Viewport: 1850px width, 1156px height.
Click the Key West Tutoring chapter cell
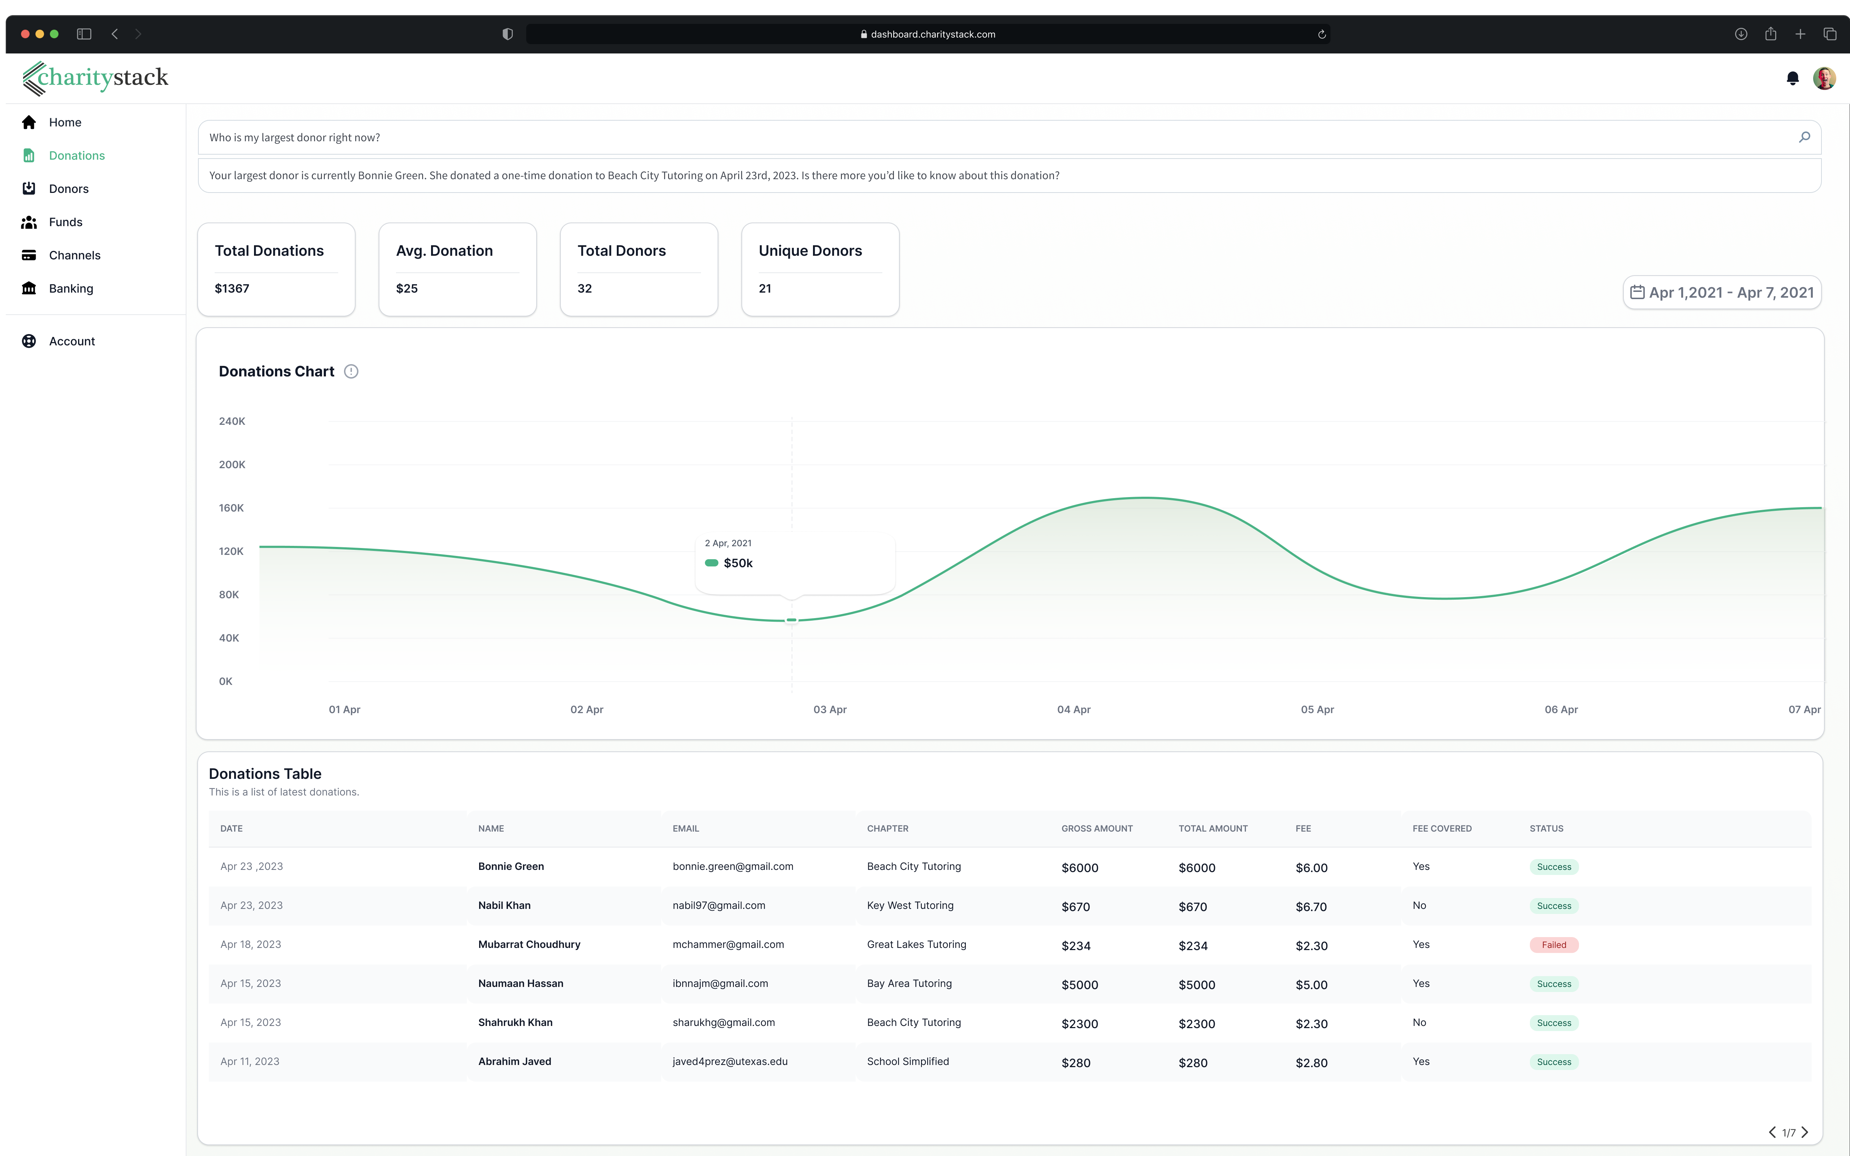(x=910, y=905)
